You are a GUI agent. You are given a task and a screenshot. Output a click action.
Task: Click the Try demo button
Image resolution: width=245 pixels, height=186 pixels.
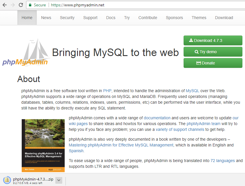click(x=213, y=52)
